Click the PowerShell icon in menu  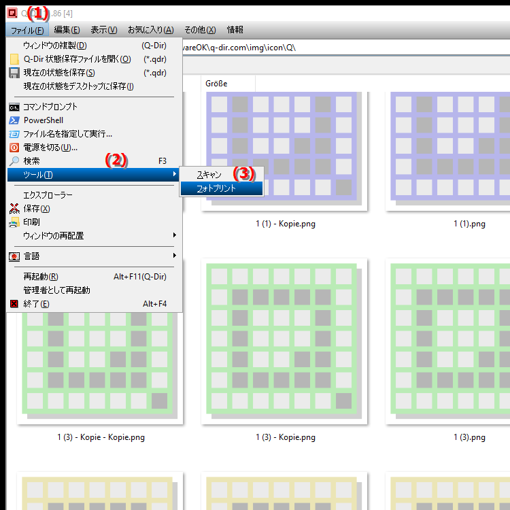point(14,120)
